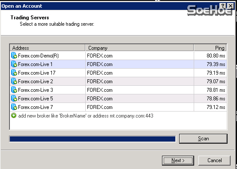237x169 pixels.
Task: Select the Forex.com-Live 17 address text
Action: (37, 73)
